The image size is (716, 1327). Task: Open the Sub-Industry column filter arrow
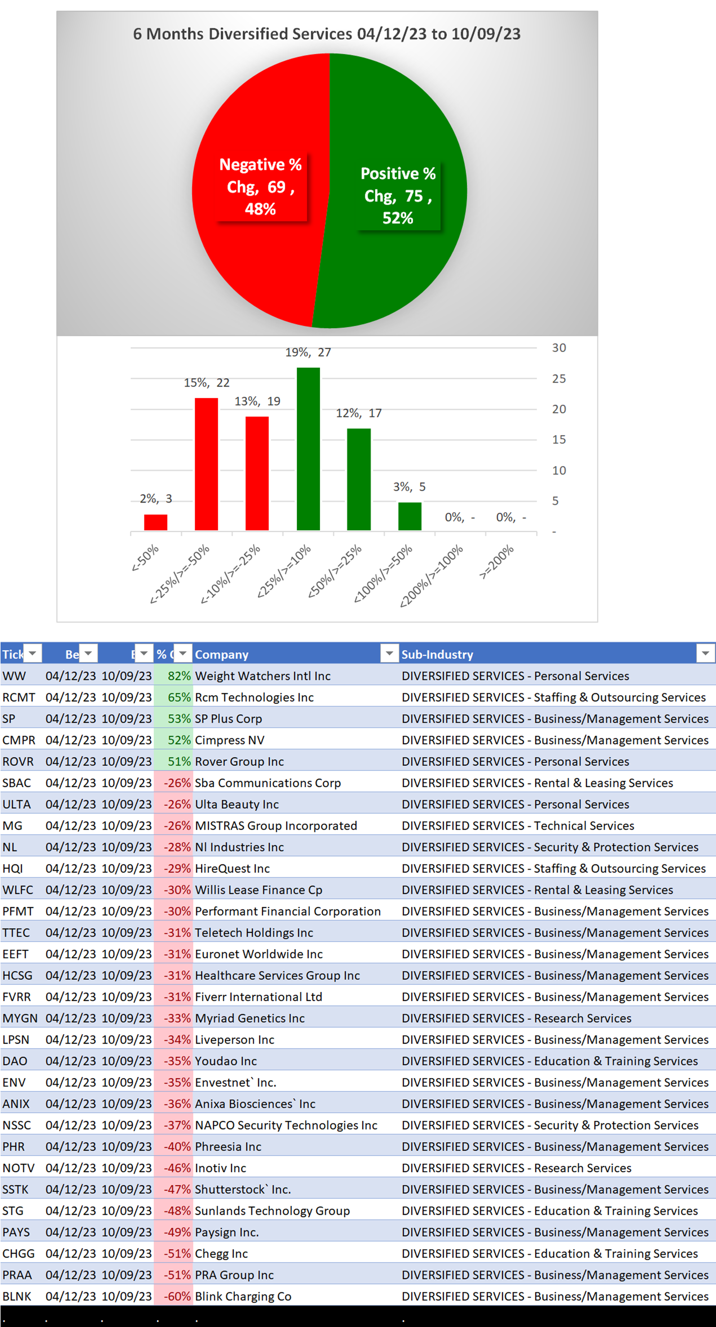point(705,654)
